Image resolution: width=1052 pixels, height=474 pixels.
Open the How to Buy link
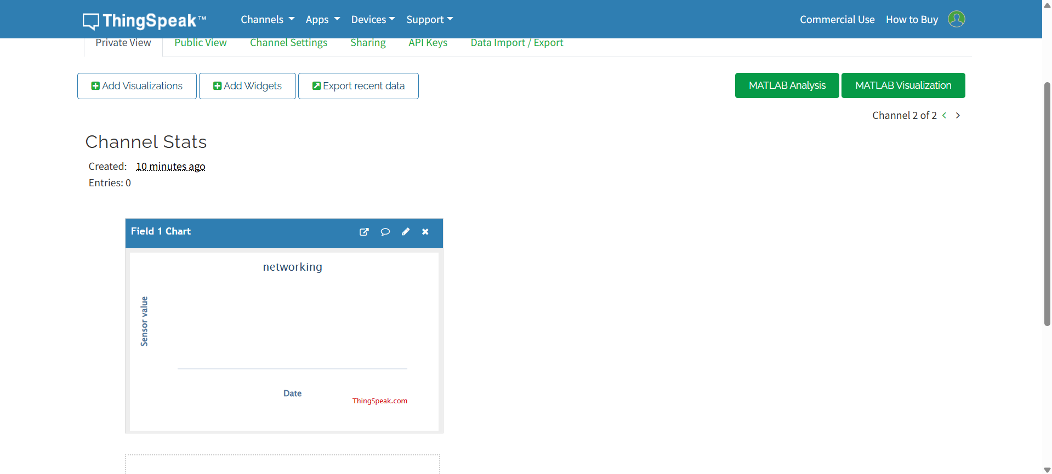tap(912, 19)
